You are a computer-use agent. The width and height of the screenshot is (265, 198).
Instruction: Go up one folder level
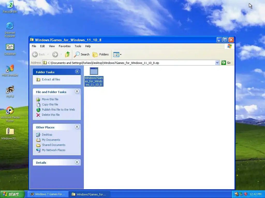coord(68,54)
